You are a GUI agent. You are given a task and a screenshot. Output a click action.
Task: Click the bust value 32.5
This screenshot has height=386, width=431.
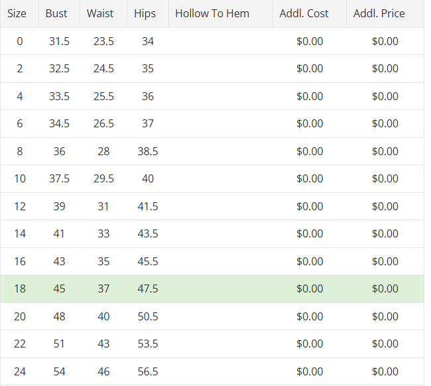coord(59,68)
